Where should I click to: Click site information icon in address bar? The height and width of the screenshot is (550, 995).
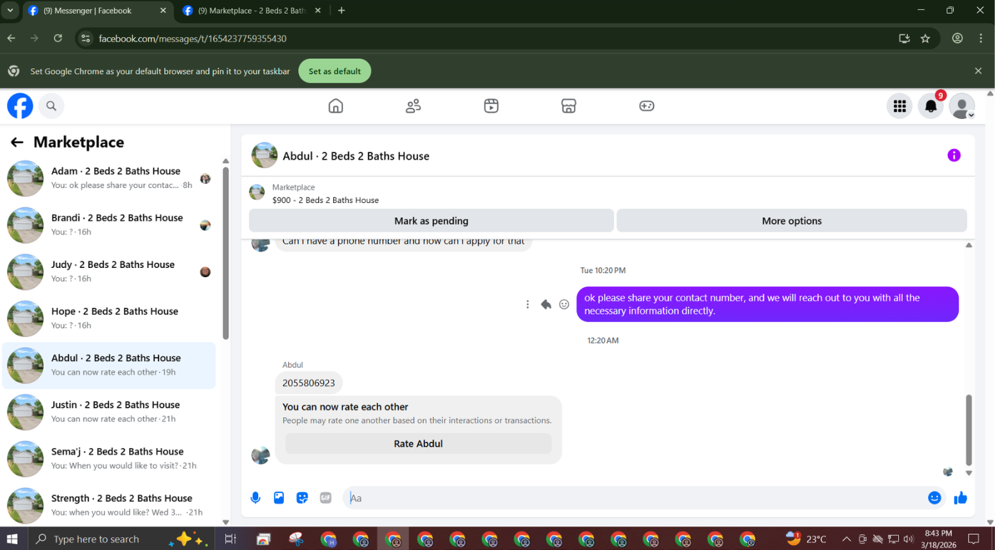point(86,38)
